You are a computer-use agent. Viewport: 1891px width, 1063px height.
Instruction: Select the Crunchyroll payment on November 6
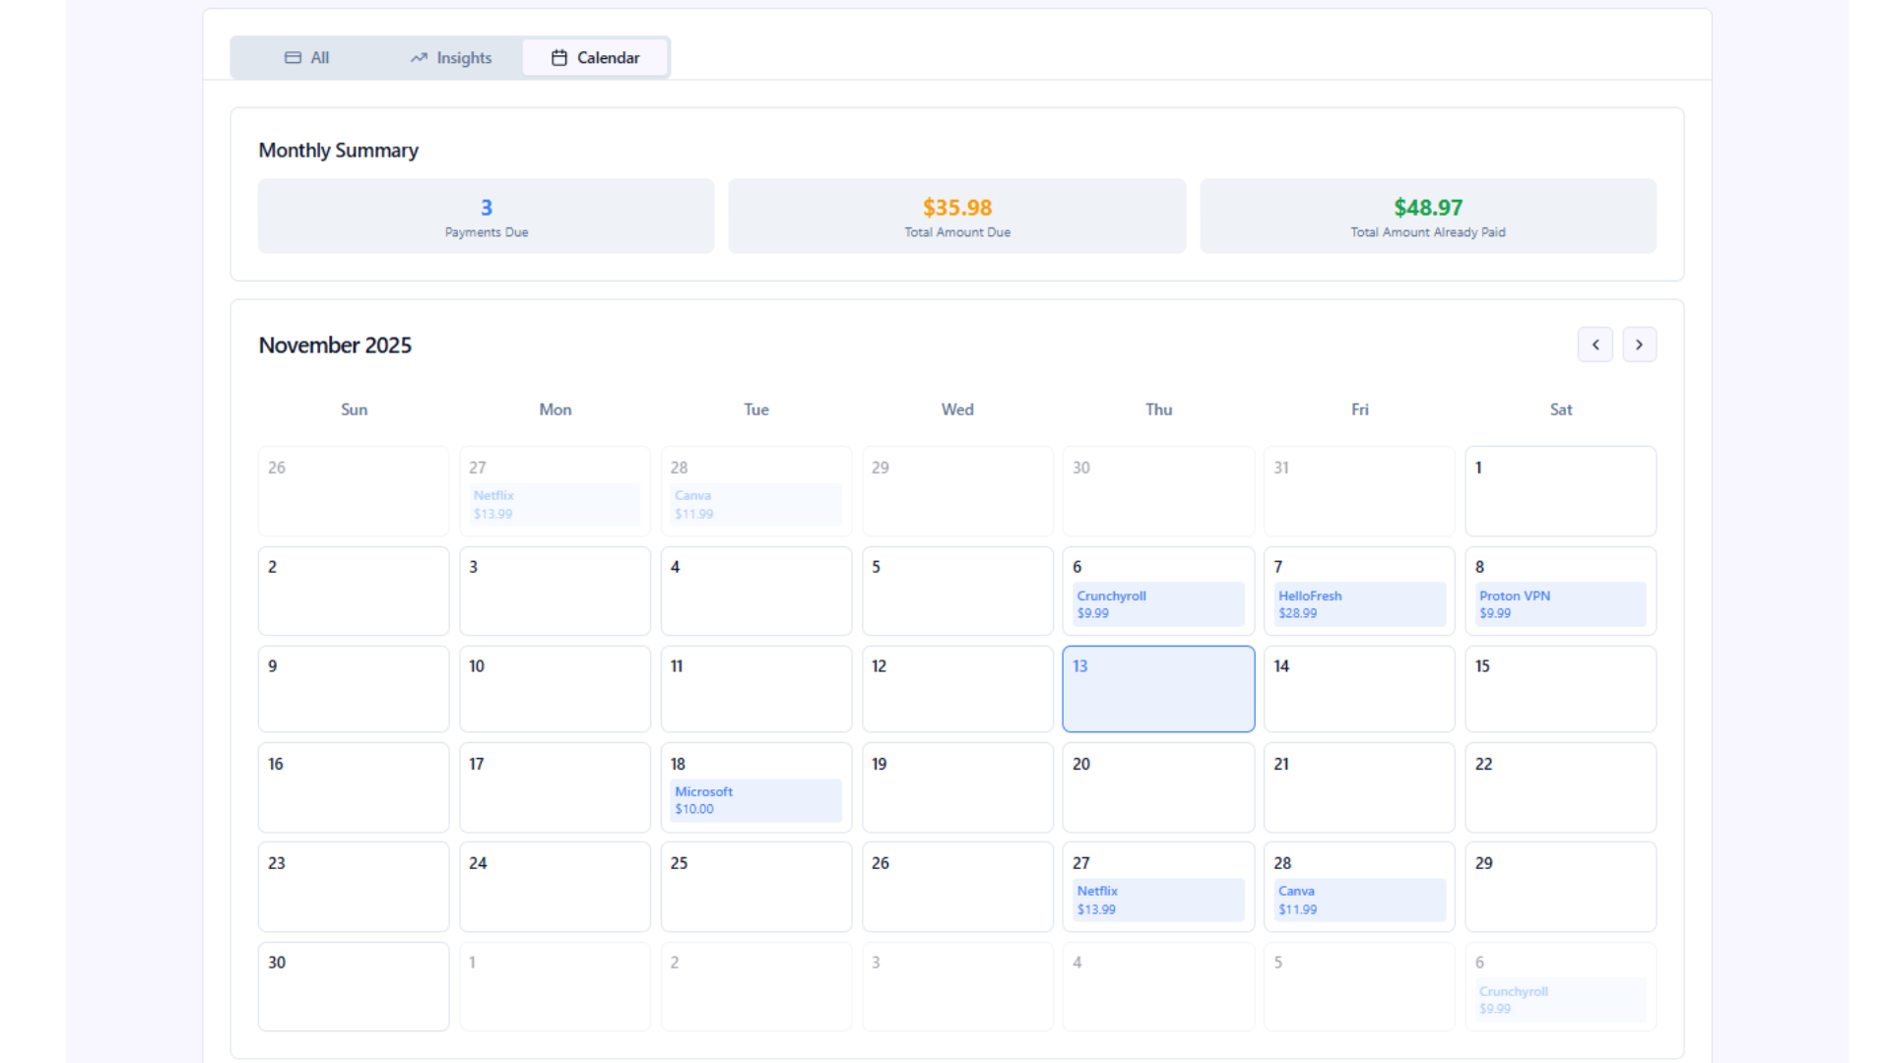[1157, 603]
